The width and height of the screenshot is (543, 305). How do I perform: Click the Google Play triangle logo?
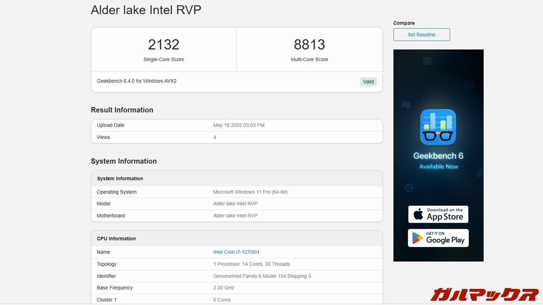click(417, 238)
